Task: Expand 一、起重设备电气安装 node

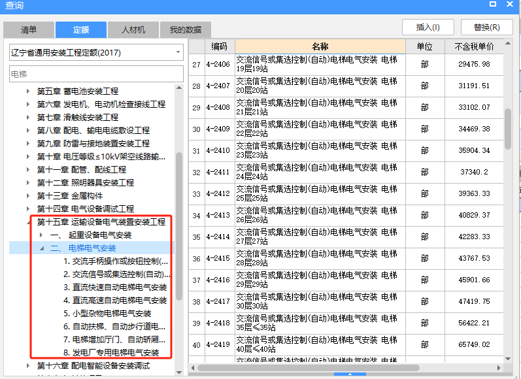Action: pyautogui.click(x=41, y=235)
